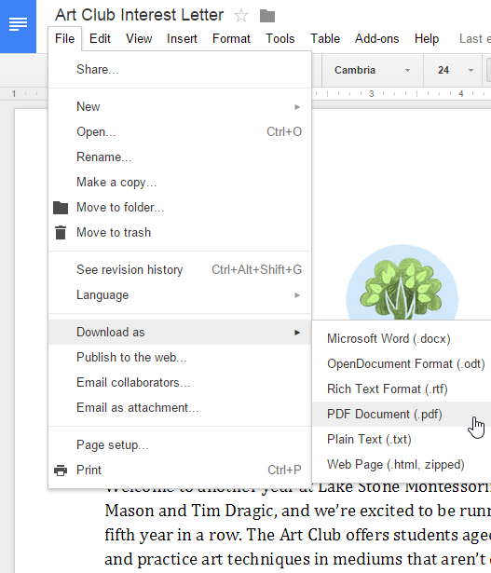Screen dimensions: 491x573
Task: Open the Format menu
Action: [x=231, y=38]
